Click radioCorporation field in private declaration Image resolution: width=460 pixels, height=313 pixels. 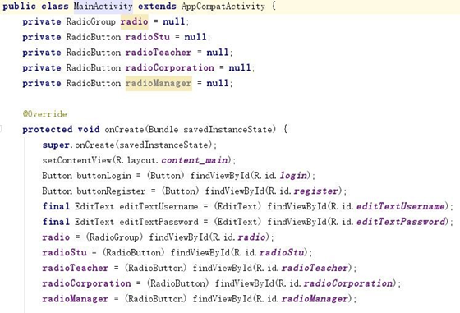click(170, 67)
